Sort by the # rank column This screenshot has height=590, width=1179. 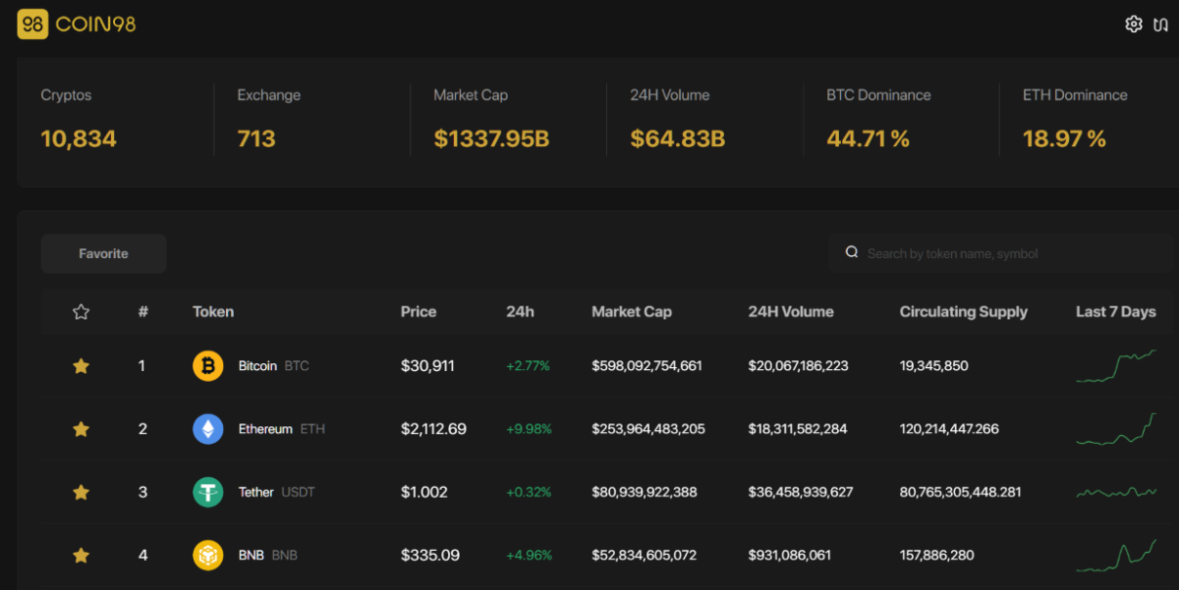pyautogui.click(x=143, y=312)
